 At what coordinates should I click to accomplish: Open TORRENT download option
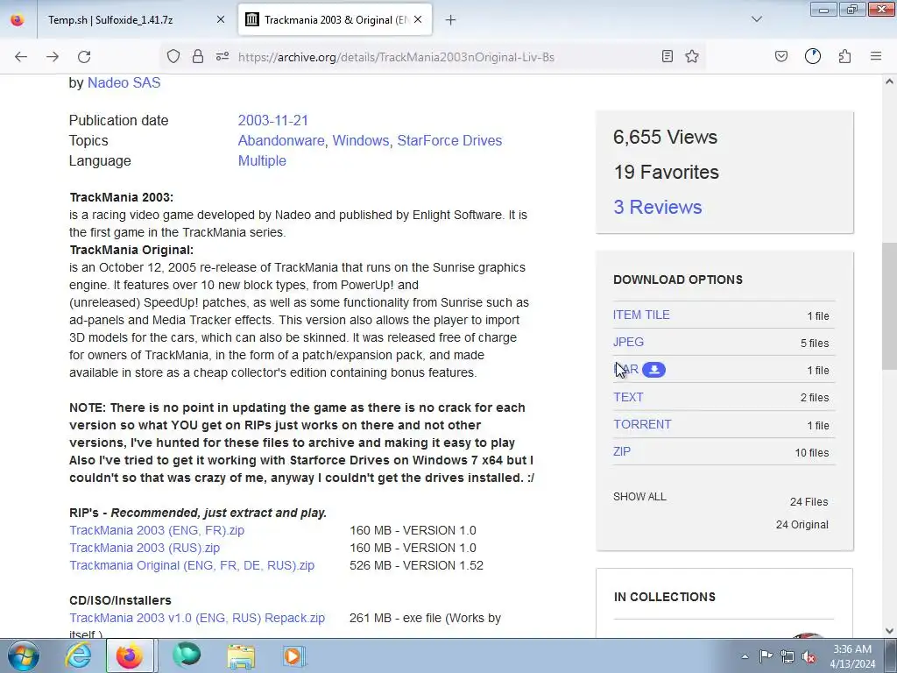[x=642, y=425]
